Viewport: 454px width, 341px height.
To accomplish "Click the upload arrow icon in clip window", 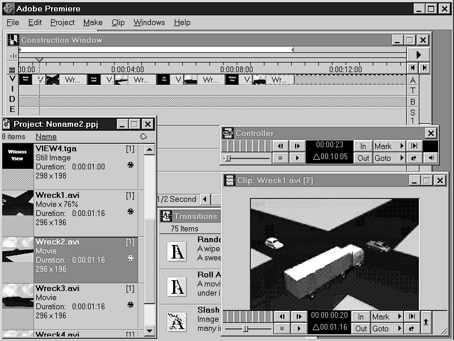I will click(x=426, y=322).
